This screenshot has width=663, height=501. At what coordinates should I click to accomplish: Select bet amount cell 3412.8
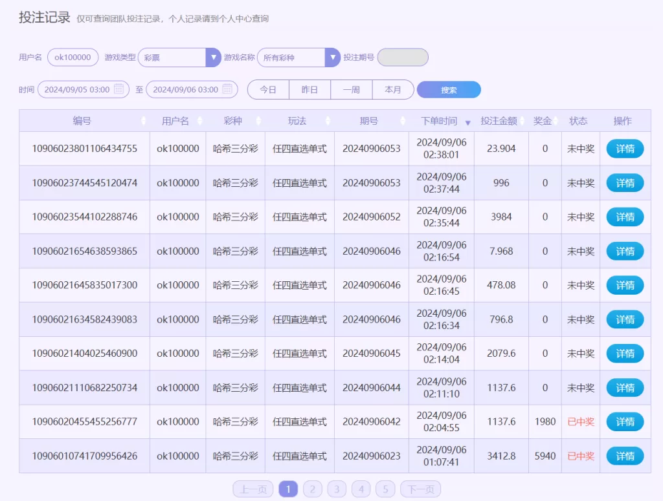point(501,456)
